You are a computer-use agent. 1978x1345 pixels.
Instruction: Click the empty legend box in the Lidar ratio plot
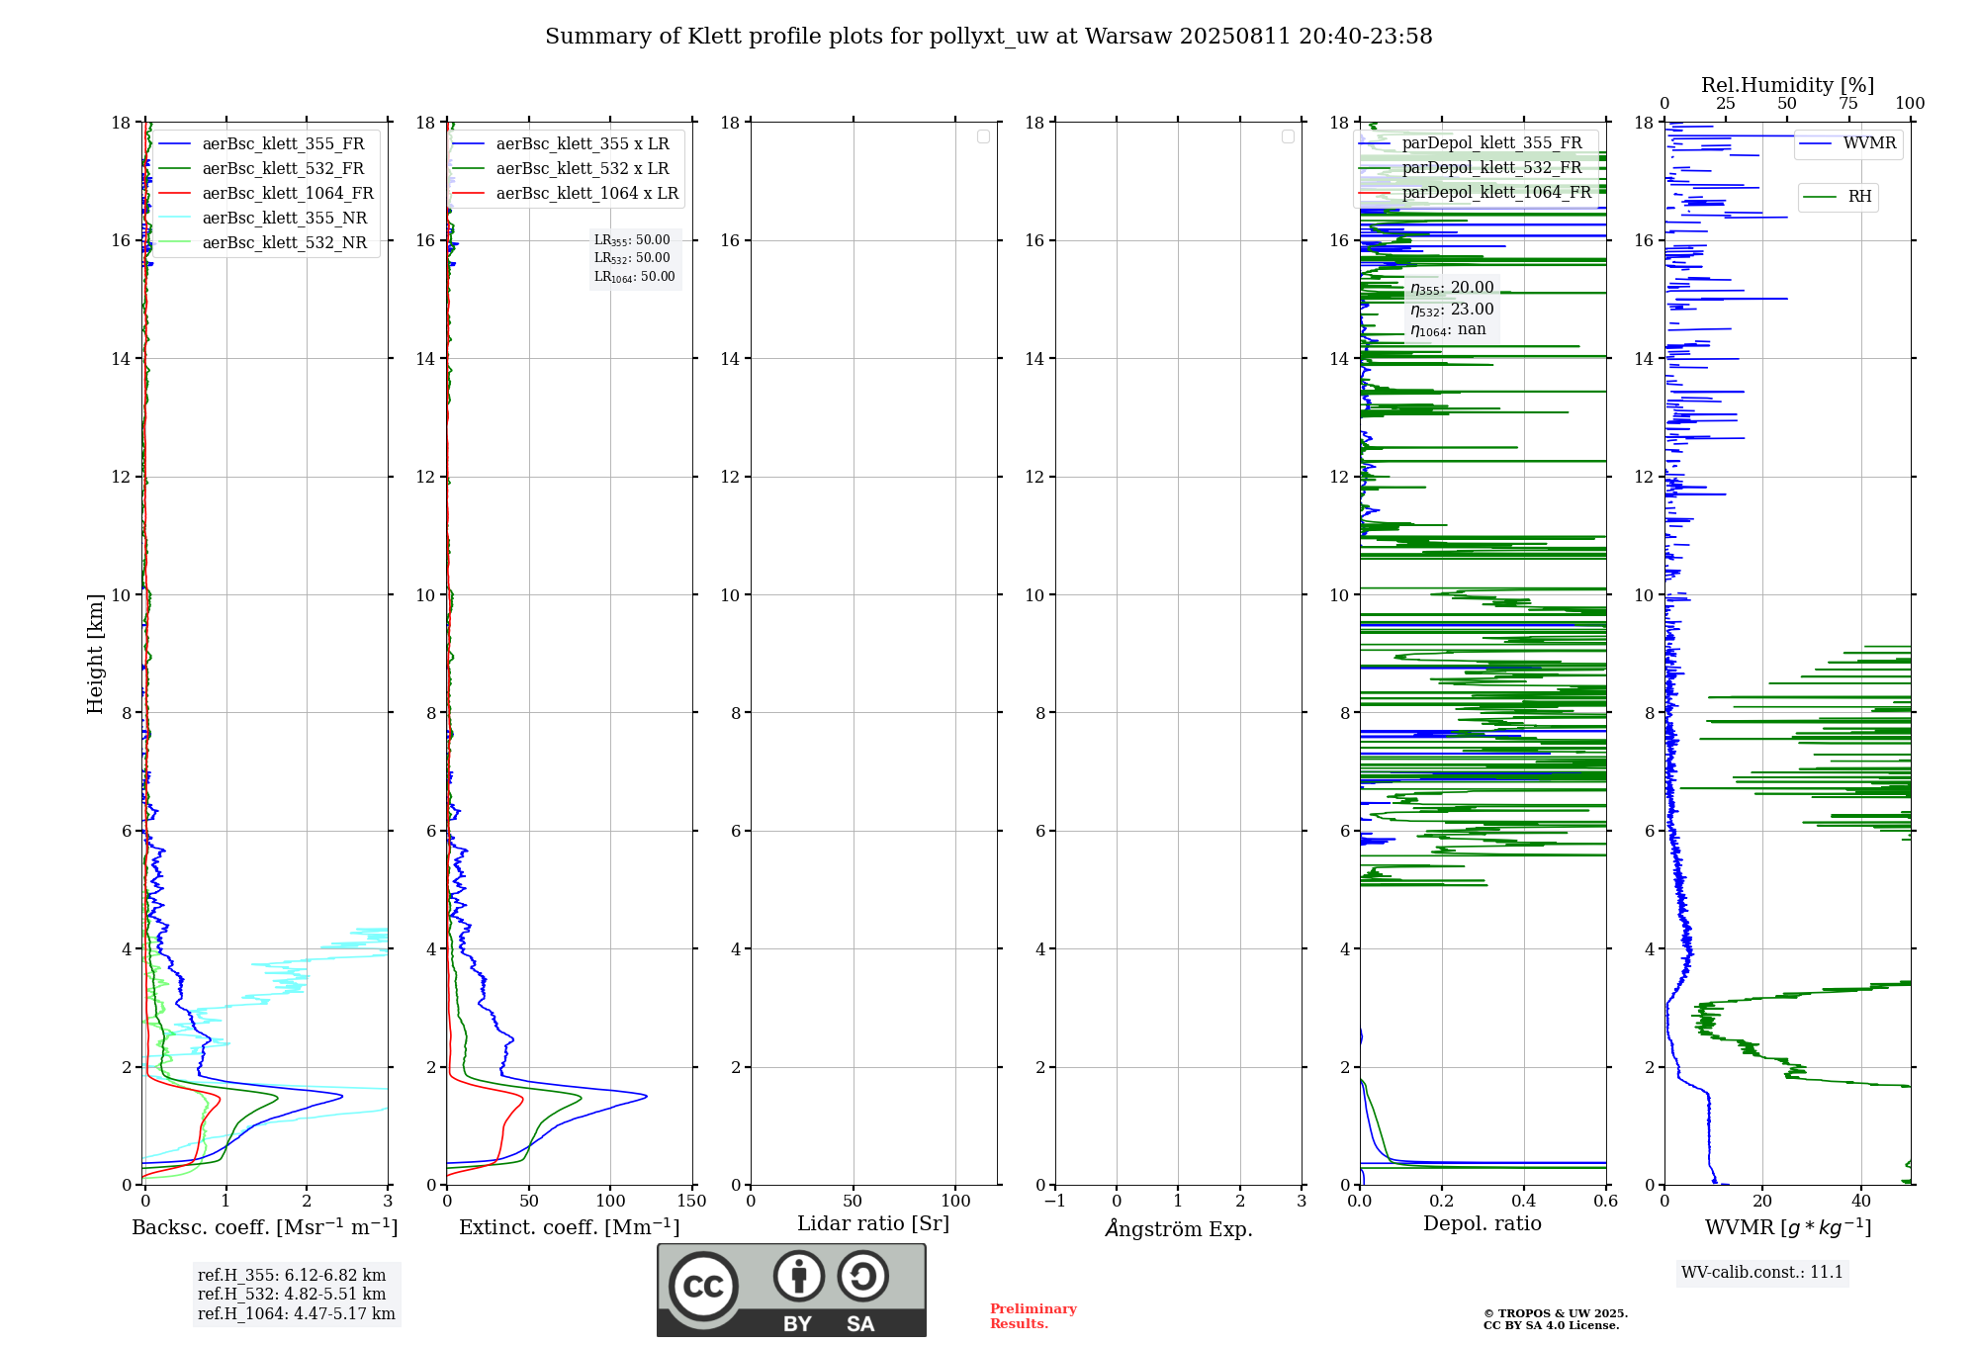point(983,136)
